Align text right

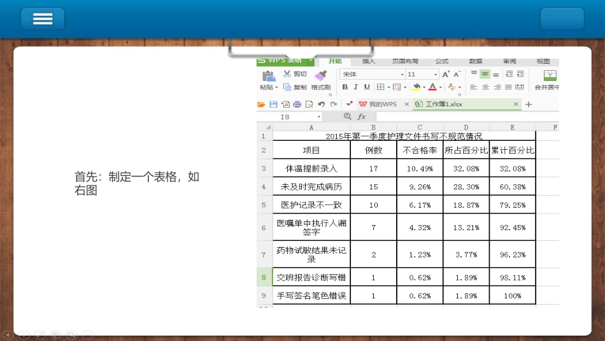pyautogui.click(x=497, y=87)
